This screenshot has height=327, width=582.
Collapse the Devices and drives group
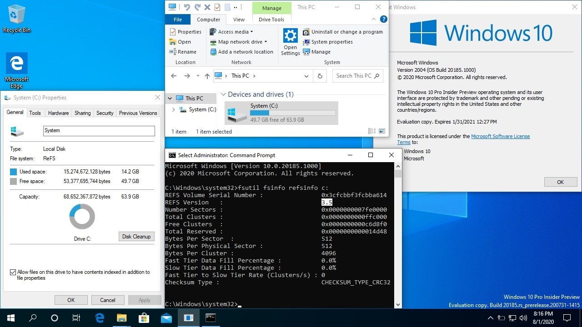tap(223, 94)
